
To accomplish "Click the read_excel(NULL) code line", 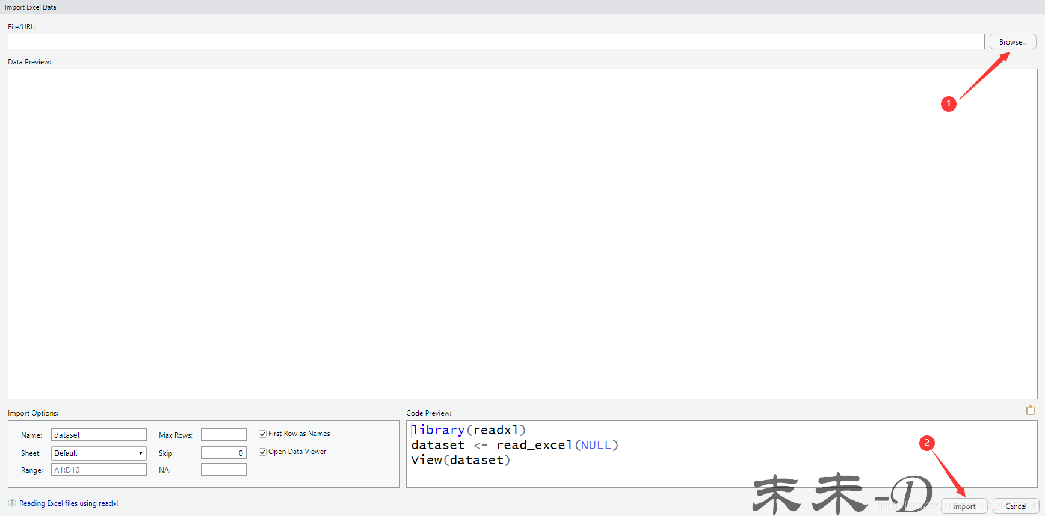I will coord(515,445).
